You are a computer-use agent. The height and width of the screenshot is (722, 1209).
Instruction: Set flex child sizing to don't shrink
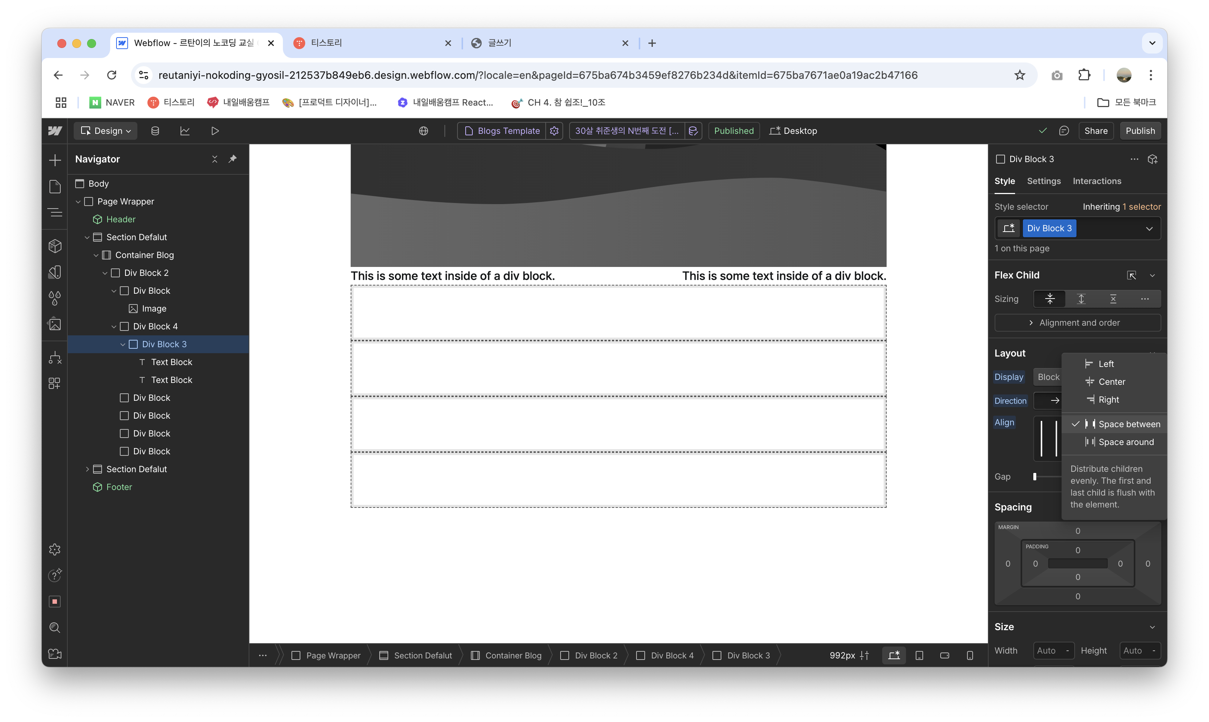click(x=1113, y=299)
